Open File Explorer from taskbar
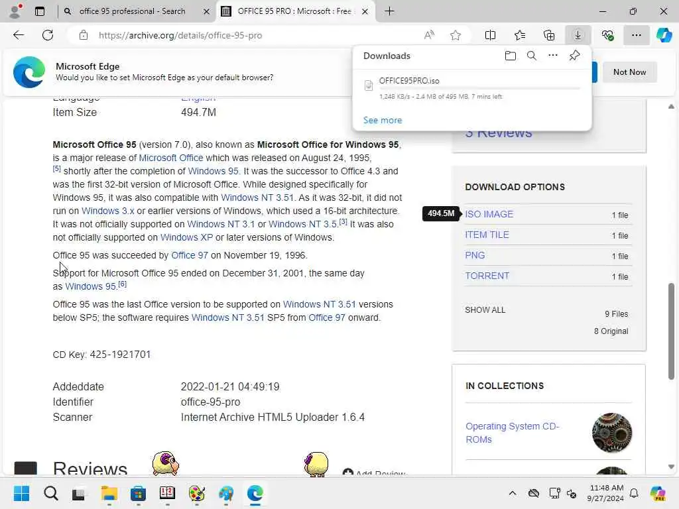679x509 pixels. pyautogui.click(x=109, y=493)
